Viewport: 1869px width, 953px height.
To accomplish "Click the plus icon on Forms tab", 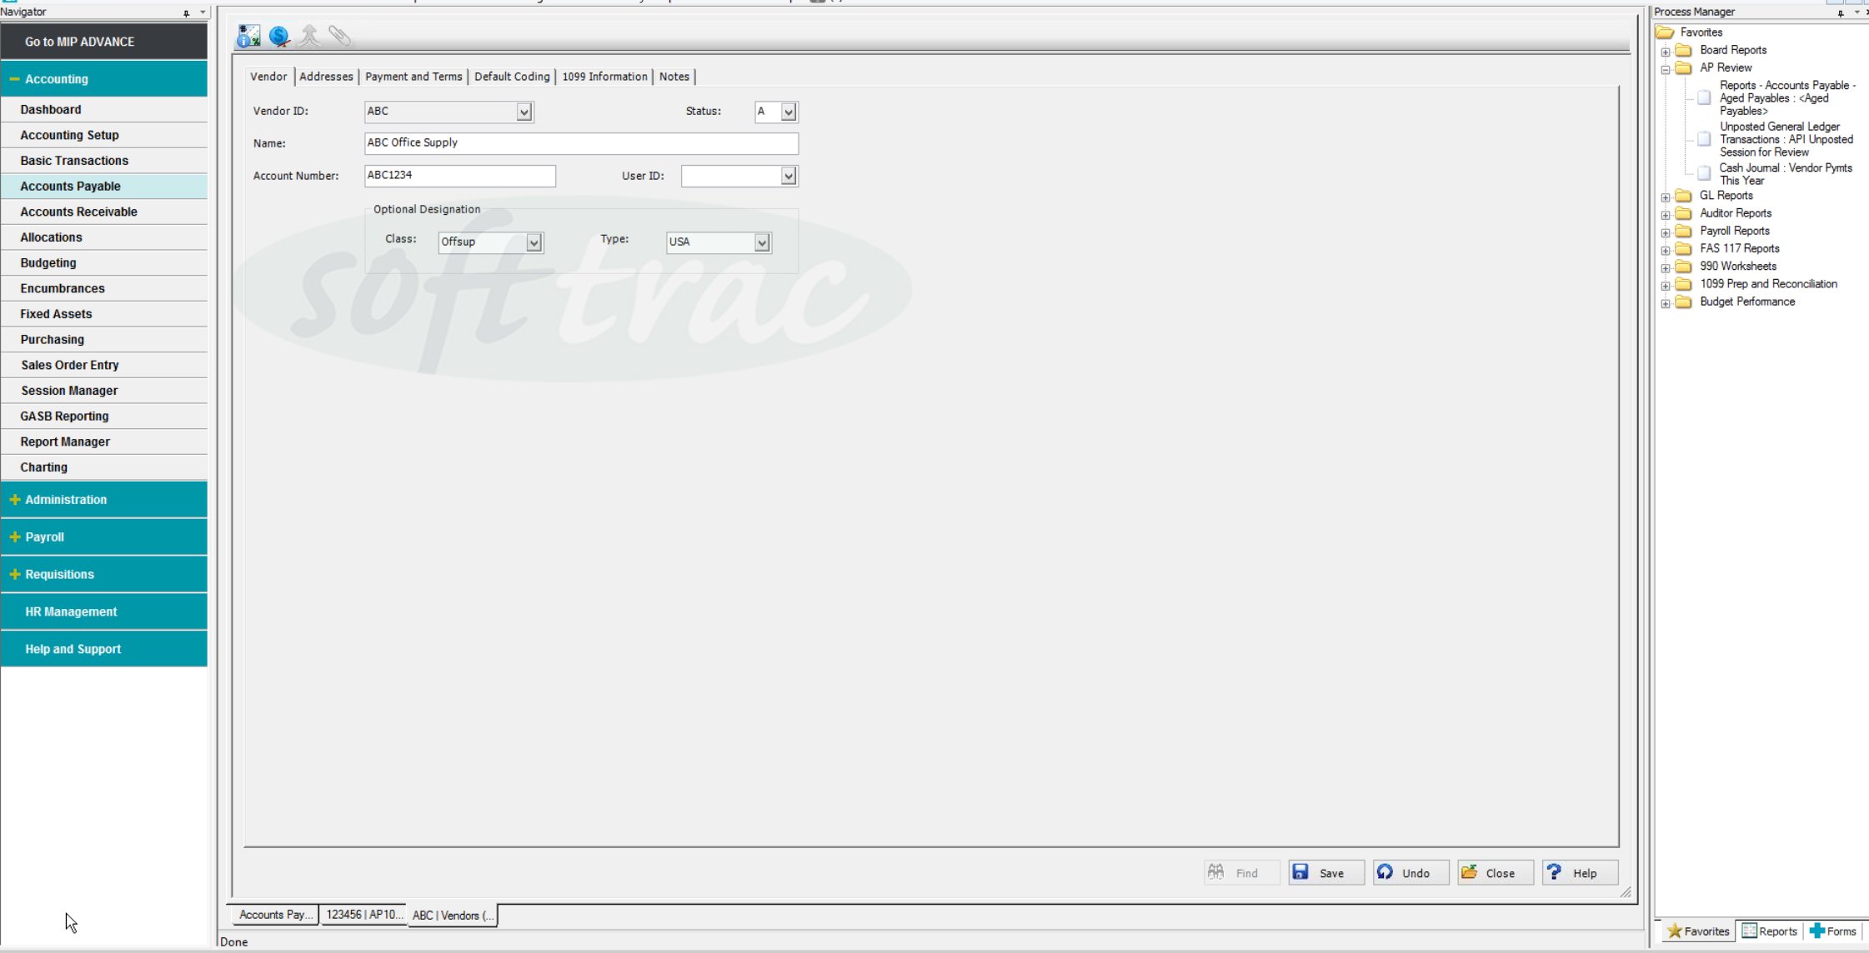I will 1816,931.
